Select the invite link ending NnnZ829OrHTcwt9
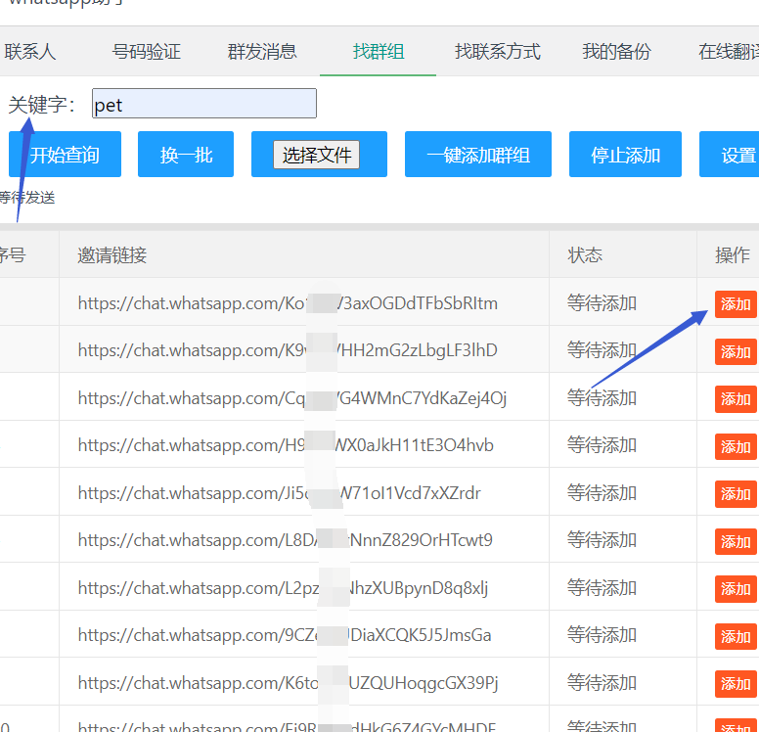The image size is (759, 732). pyautogui.click(x=285, y=539)
